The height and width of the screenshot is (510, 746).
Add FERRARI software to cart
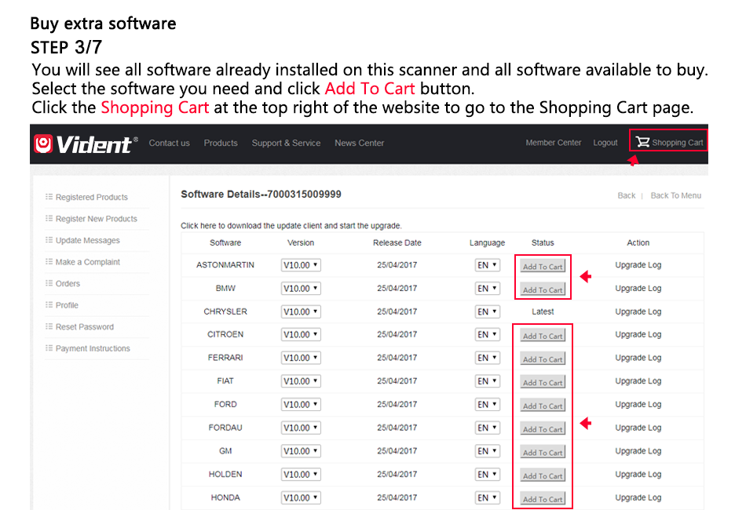(x=543, y=359)
